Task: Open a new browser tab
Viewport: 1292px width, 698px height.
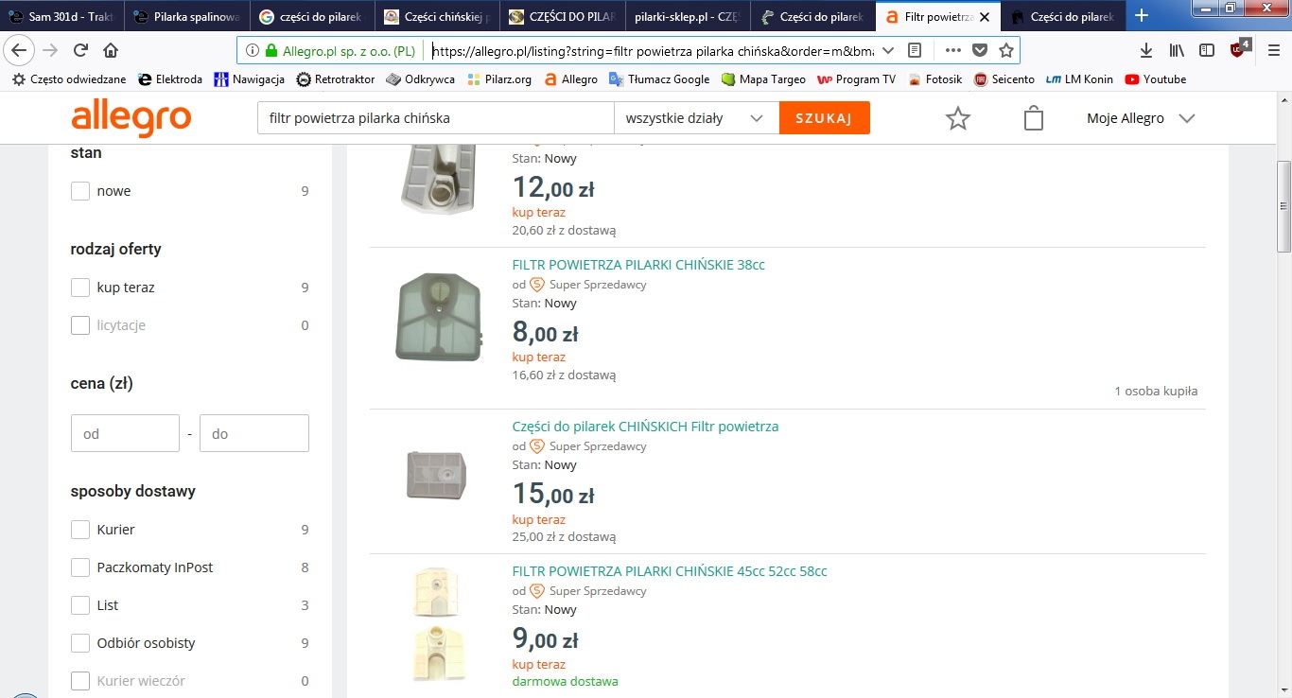Action: tap(1142, 16)
